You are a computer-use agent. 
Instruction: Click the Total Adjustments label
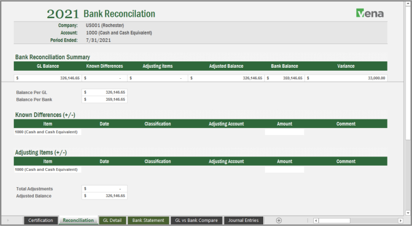[34, 189]
